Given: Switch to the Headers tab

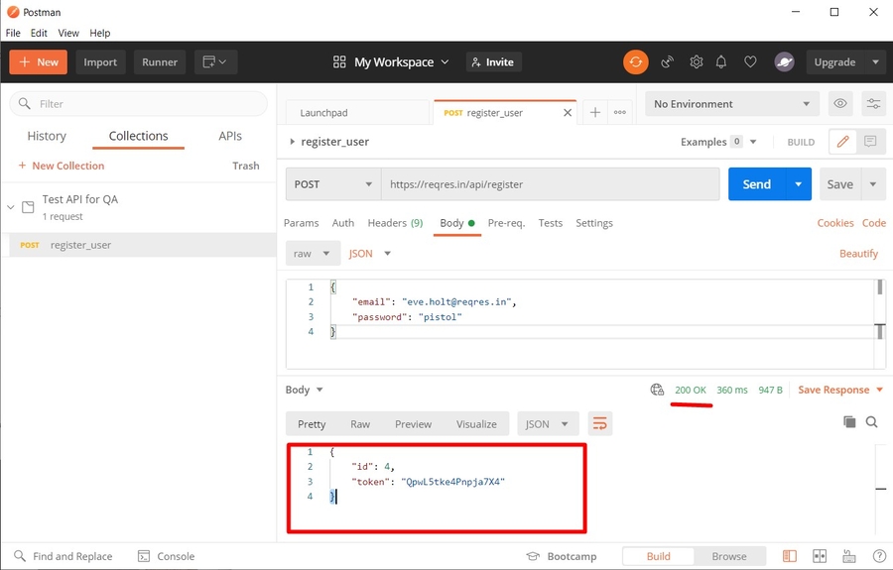Looking at the screenshot, I should (x=394, y=223).
